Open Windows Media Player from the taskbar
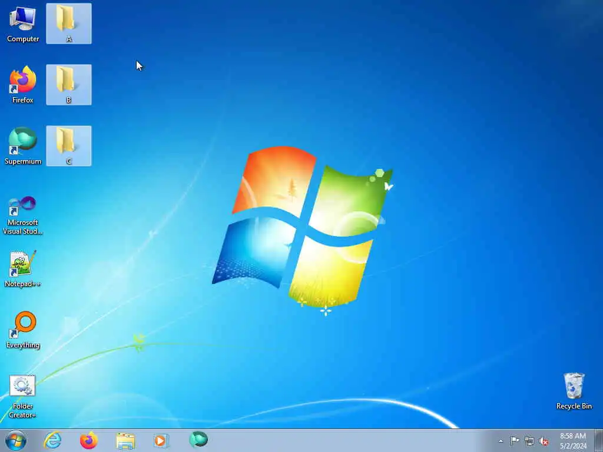The height and width of the screenshot is (452, 603). [x=161, y=440]
